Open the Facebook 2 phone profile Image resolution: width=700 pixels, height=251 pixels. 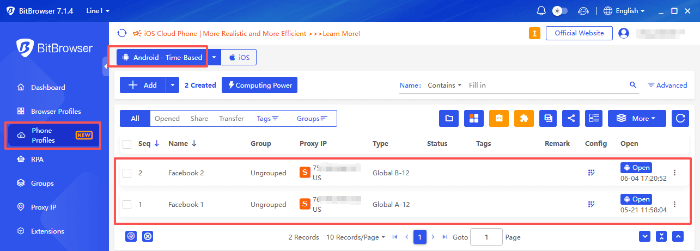[636, 168]
